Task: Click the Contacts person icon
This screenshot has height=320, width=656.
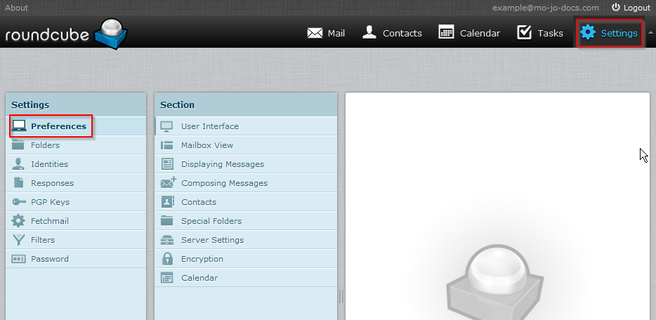Action: pos(369,32)
